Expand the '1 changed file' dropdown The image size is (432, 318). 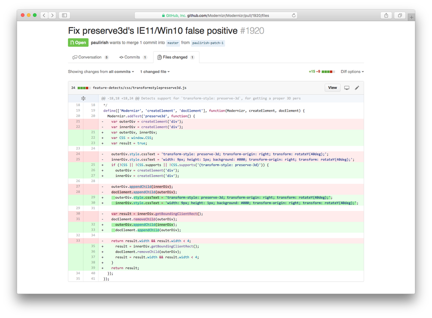point(155,72)
